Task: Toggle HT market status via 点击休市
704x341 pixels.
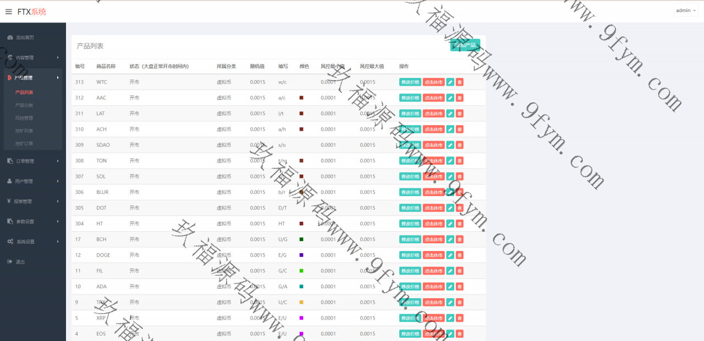Action: coord(434,224)
